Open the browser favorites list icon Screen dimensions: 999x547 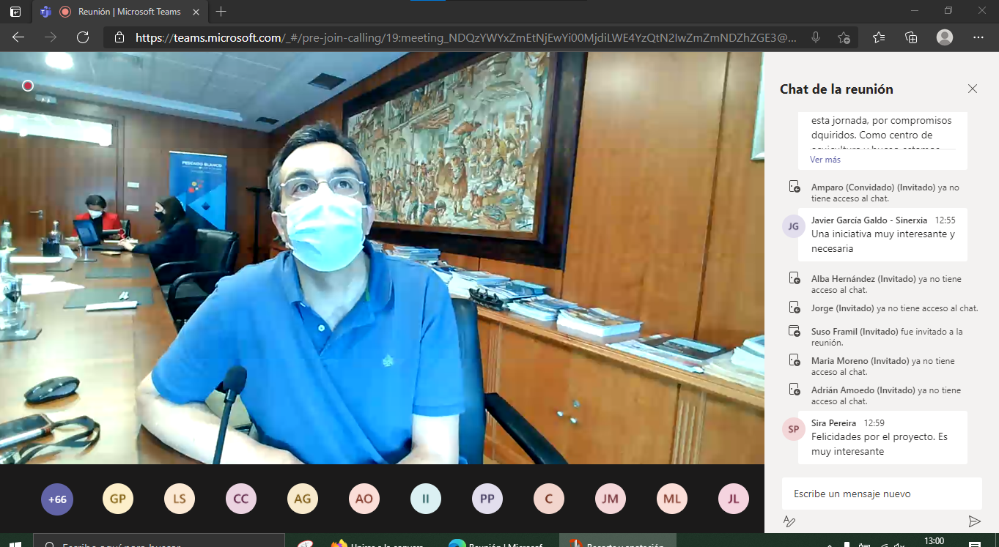pyautogui.click(x=879, y=38)
